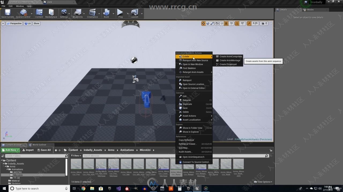Open the Perspective view mode dropdown

[14, 23]
